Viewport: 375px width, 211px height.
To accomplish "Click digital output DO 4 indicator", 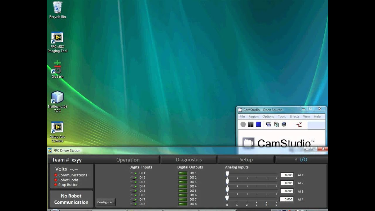I will 183,186.
